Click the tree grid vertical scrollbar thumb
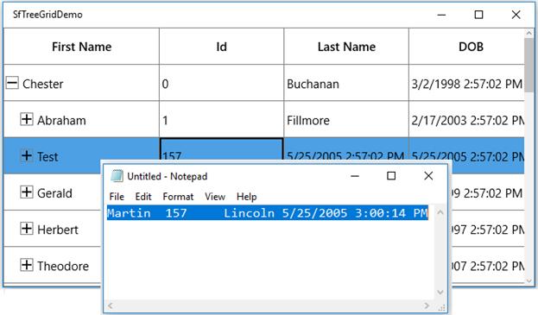This screenshot has height=315, width=538. point(529,65)
